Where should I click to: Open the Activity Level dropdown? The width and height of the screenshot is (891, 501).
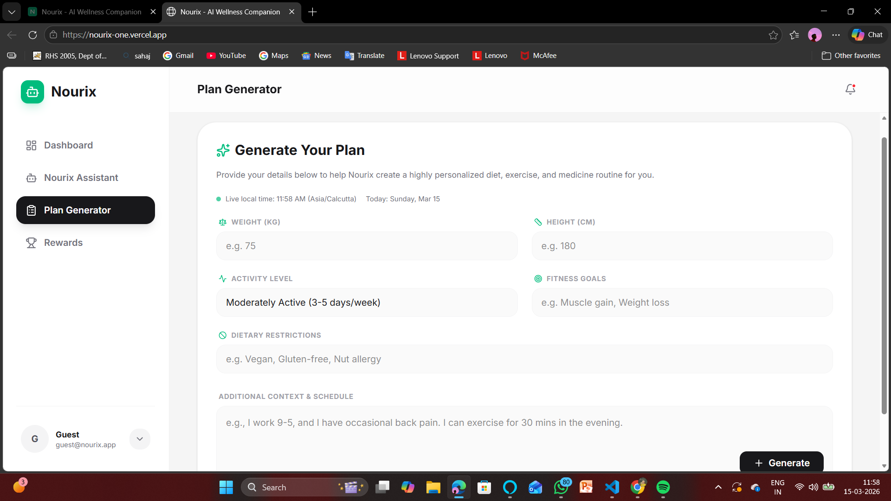coord(367,302)
